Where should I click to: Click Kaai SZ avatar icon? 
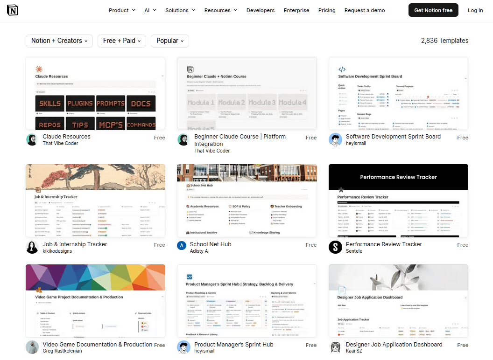(x=335, y=347)
